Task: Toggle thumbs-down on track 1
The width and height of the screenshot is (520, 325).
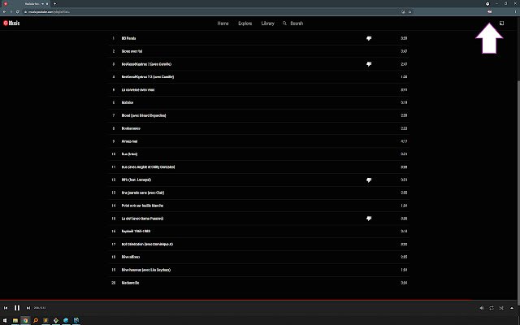Action: coord(369,38)
